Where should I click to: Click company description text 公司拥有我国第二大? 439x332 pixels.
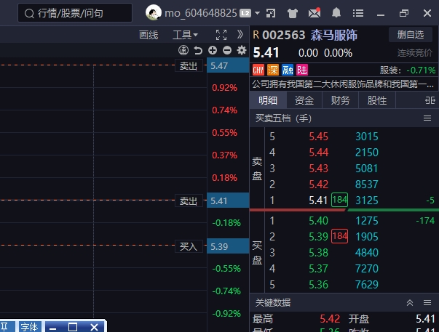pos(343,84)
